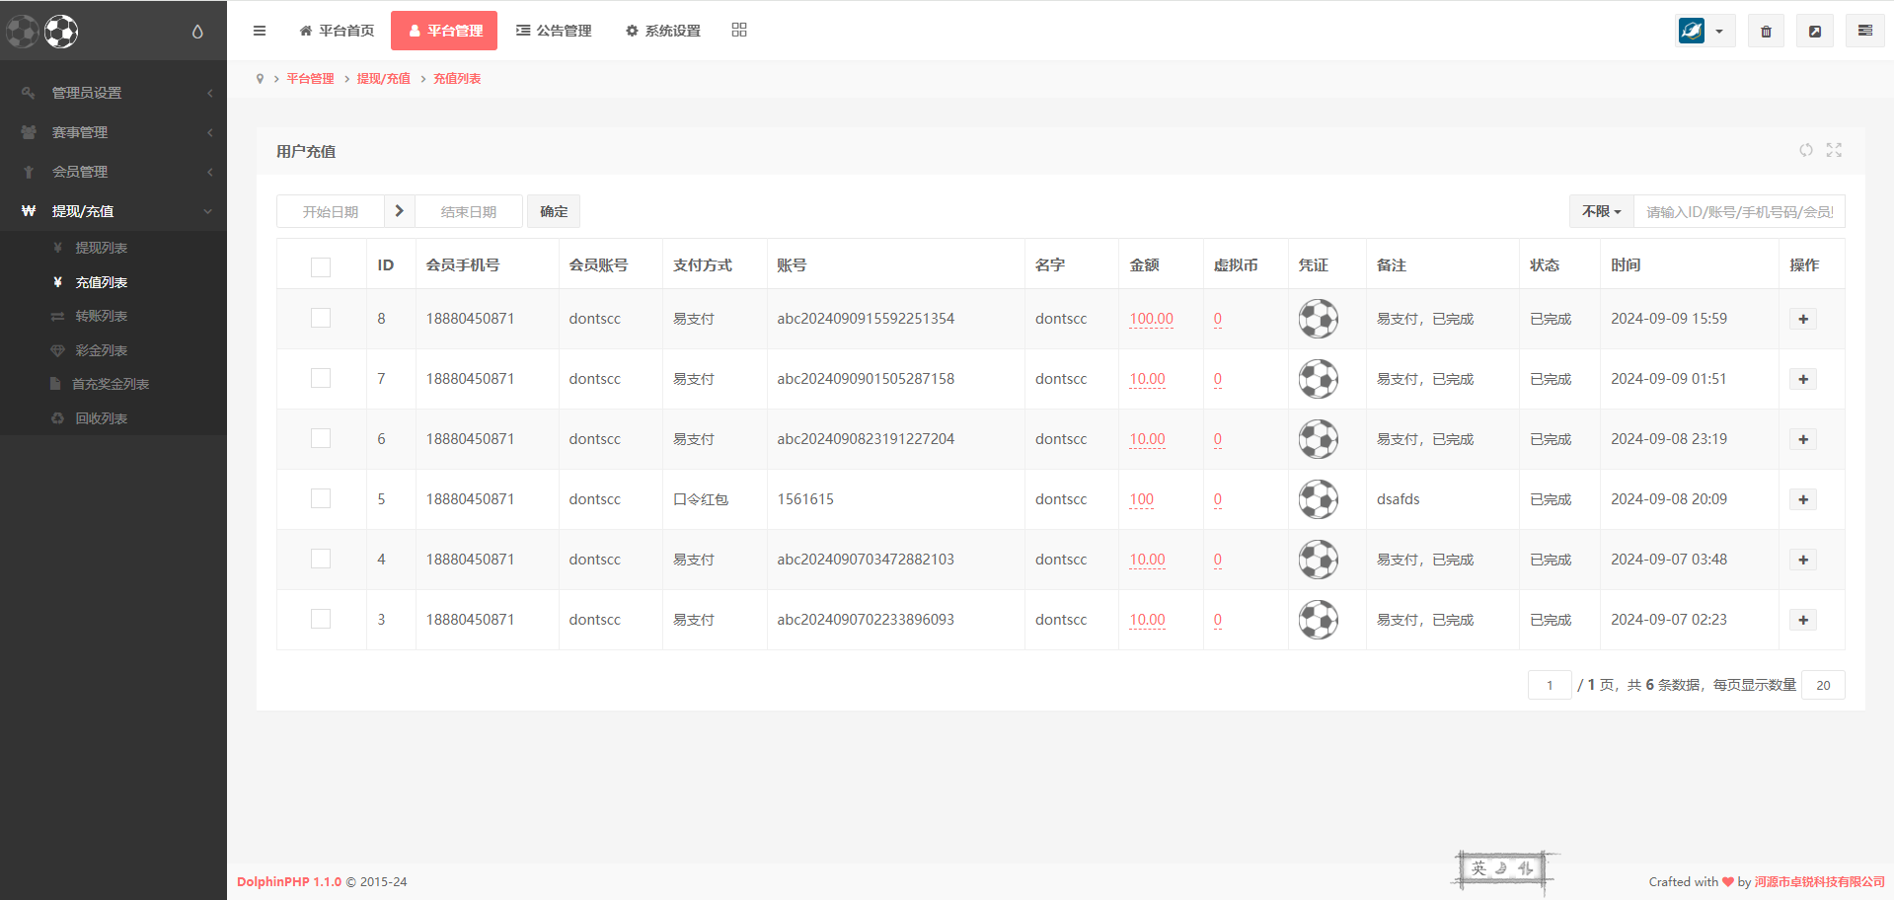Click the plus action icon for row ID 8

point(1802,319)
